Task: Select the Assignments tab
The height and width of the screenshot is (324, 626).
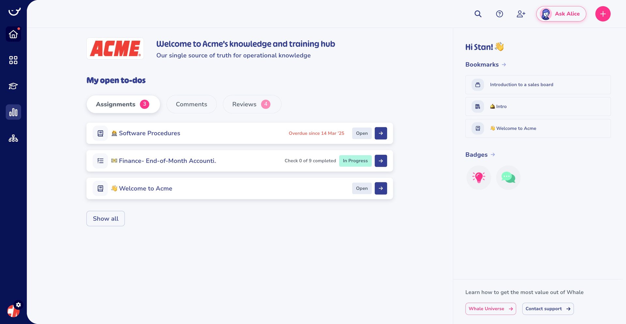Action: tap(123, 104)
